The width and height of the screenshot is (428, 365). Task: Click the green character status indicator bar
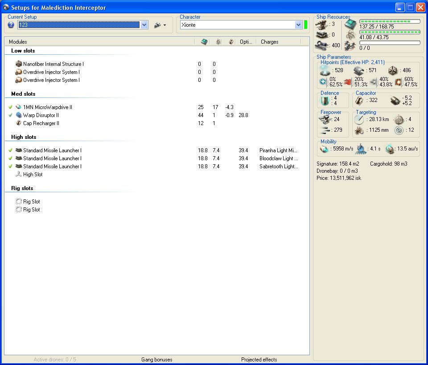[x=305, y=25]
